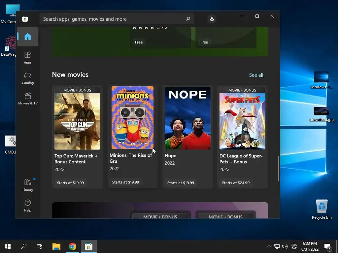The height and width of the screenshot is (253, 338).
Task: Open the Nope movie poster
Action: click(x=187, y=118)
